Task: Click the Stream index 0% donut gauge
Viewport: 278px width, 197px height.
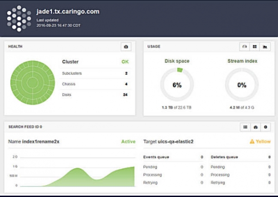Action: pyautogui.click(x=242, y=85)
